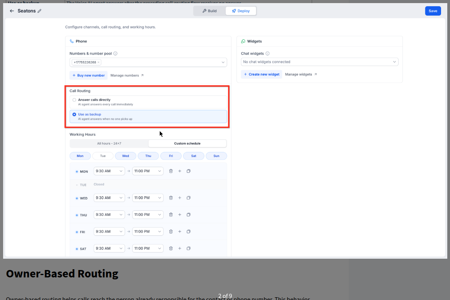Click the Closed label for TUE
Viewport: 450px width, 300px height.
[x=99, y=184]
